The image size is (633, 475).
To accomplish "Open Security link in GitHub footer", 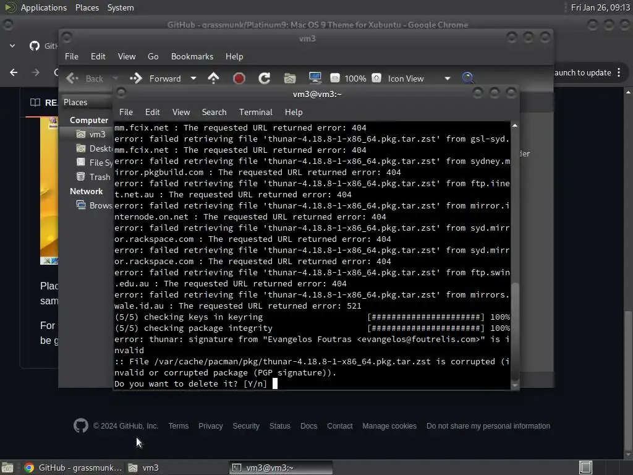I will pyautogui.click(x=246, y=426).
